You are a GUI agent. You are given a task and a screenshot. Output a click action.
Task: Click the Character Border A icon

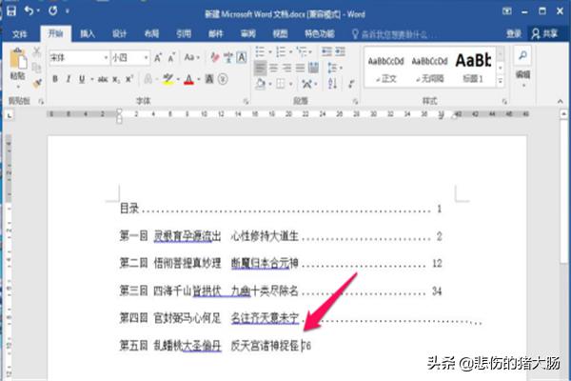click(x=242, y=57)
